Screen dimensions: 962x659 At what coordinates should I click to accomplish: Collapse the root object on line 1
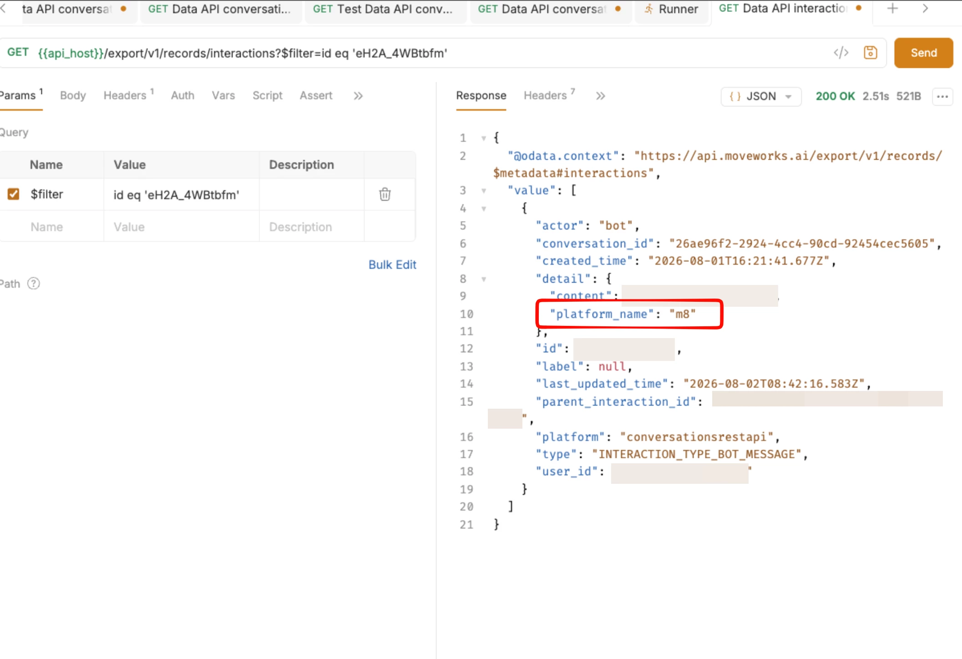484,138
